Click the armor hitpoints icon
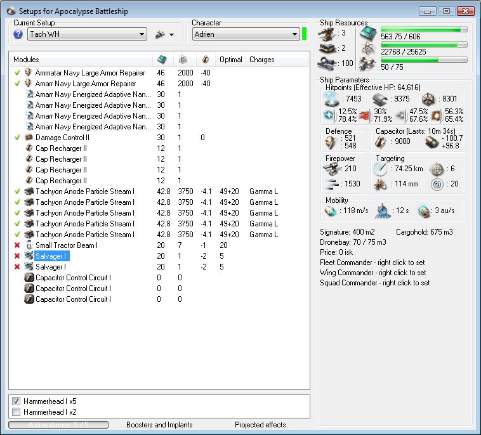Screen dimensions: 481x435 pos(380,100)
